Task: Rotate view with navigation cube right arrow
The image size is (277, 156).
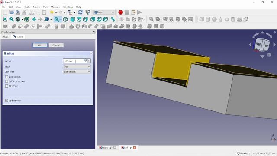Action: (274, 44)
